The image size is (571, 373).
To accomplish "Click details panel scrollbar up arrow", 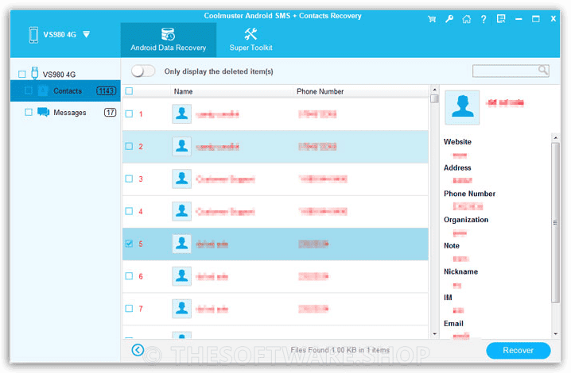I will (555, 138).
